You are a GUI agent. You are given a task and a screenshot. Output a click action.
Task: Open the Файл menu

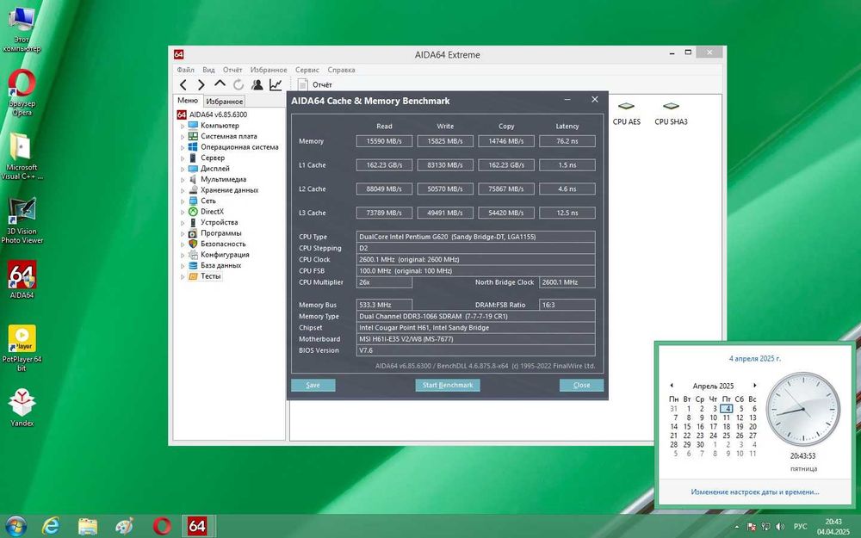click(x=186, y=70)
